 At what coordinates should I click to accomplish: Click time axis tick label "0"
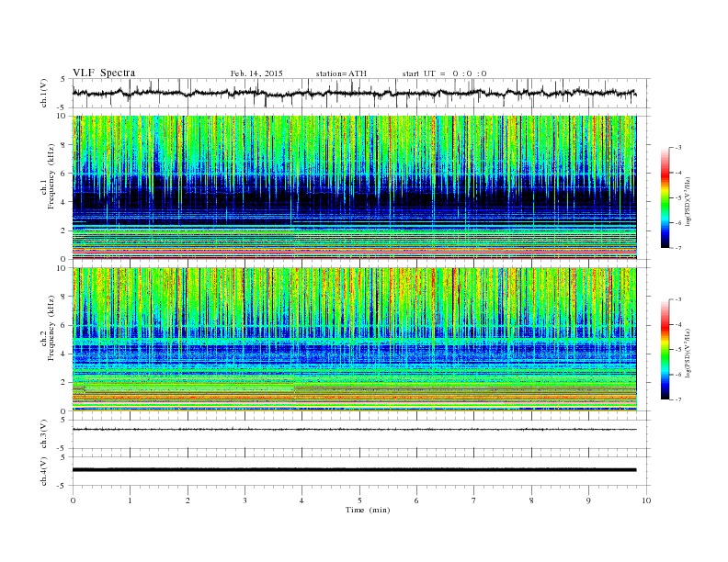click(73, 500)
